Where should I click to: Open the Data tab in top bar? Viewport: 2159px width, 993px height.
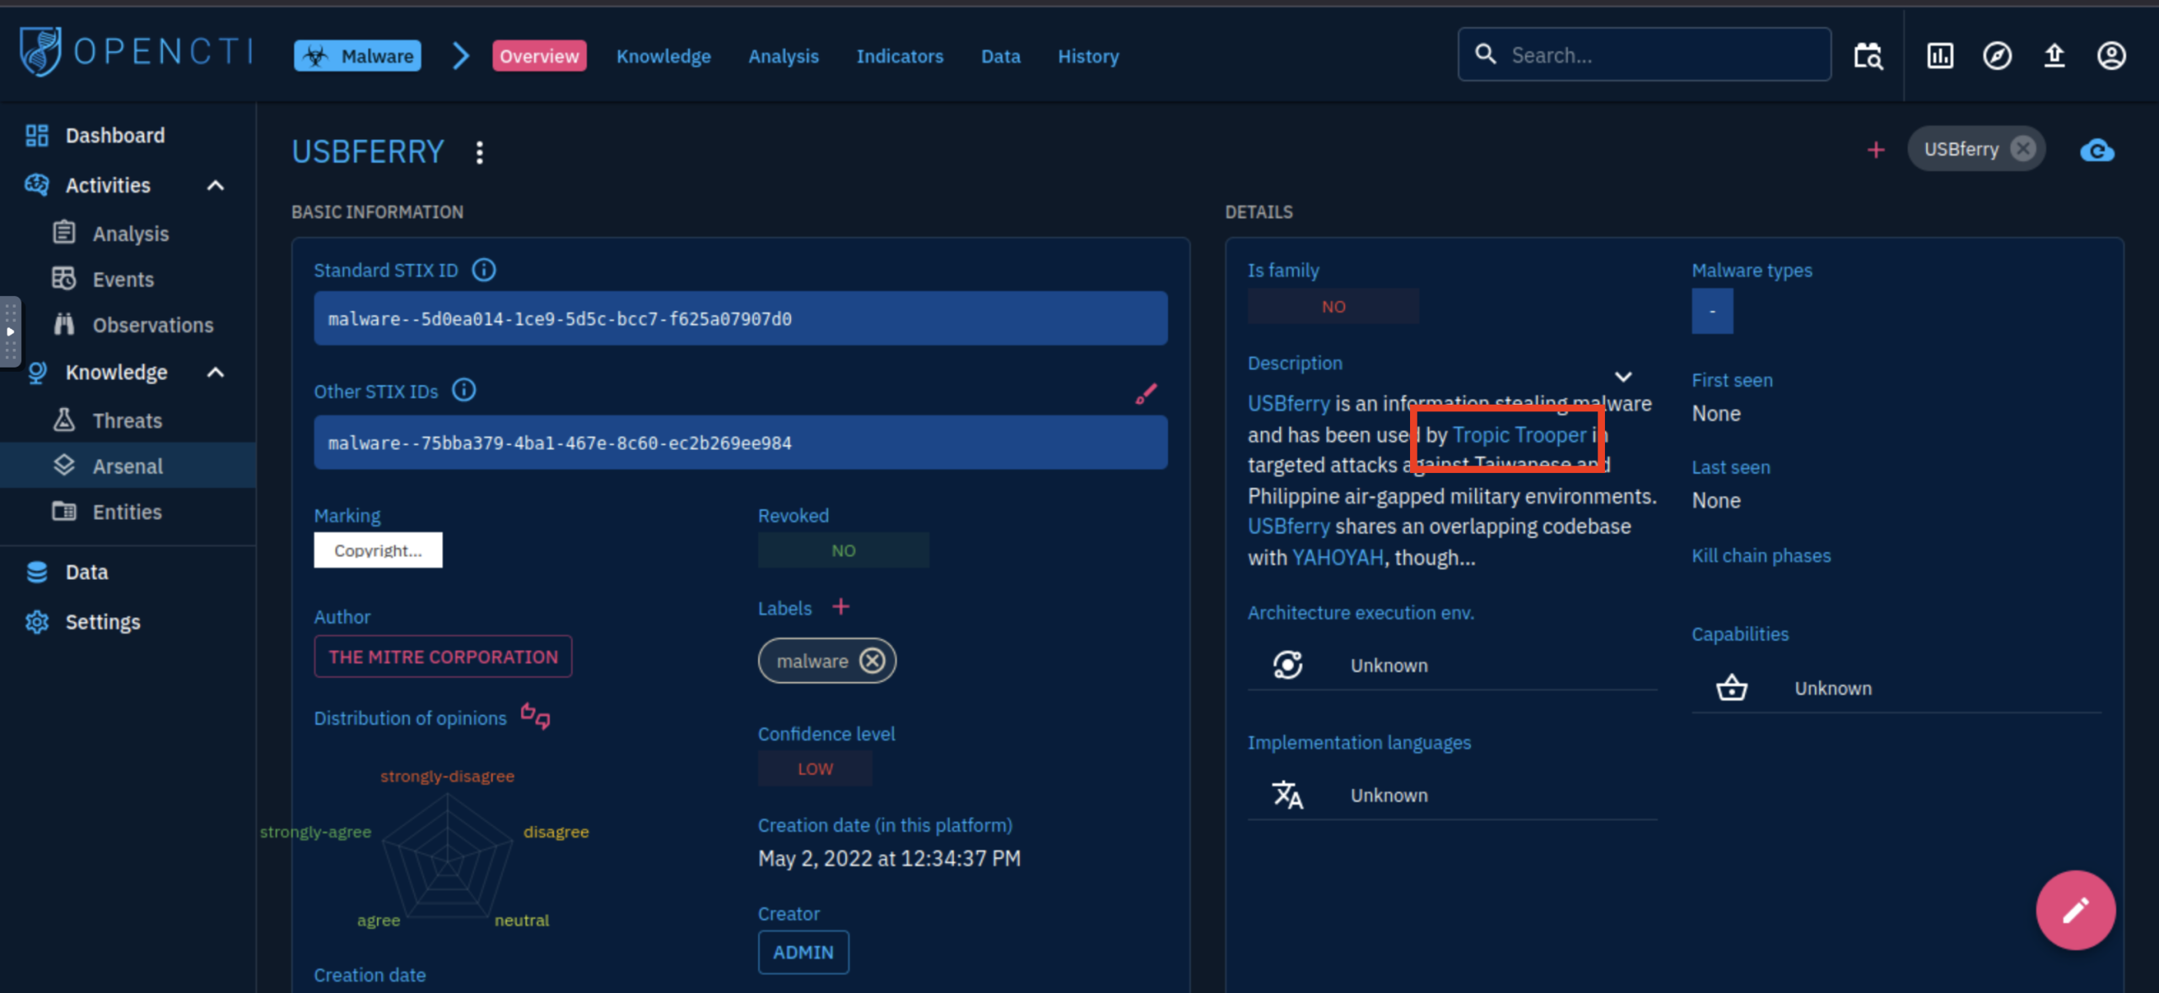(x=1000, y=56)
